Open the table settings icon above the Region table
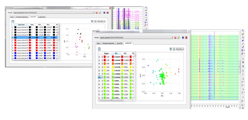This screenshot has height=120, width=248. coord(99,49)
